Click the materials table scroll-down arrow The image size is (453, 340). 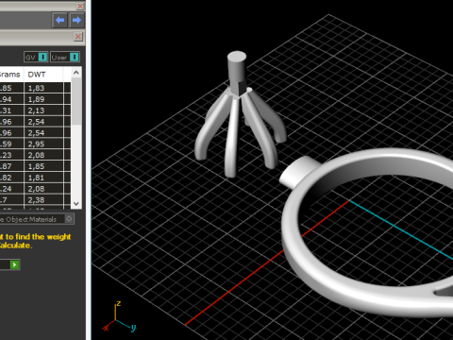tap(76, 204)
